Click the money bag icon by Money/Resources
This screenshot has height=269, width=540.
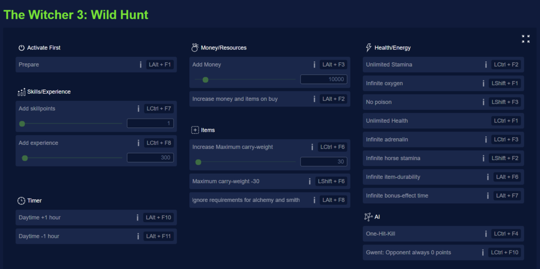(x=195, y=48)
